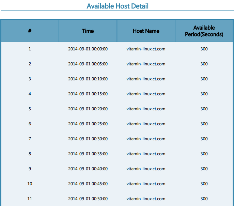Screen dimensions: 234x206
Task: Click vitamin-linux.ct.com in row 4
Action: tap(146, 94)
